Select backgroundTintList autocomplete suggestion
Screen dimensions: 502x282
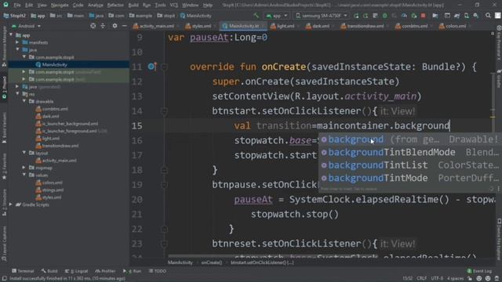click(x=409, y=165)
